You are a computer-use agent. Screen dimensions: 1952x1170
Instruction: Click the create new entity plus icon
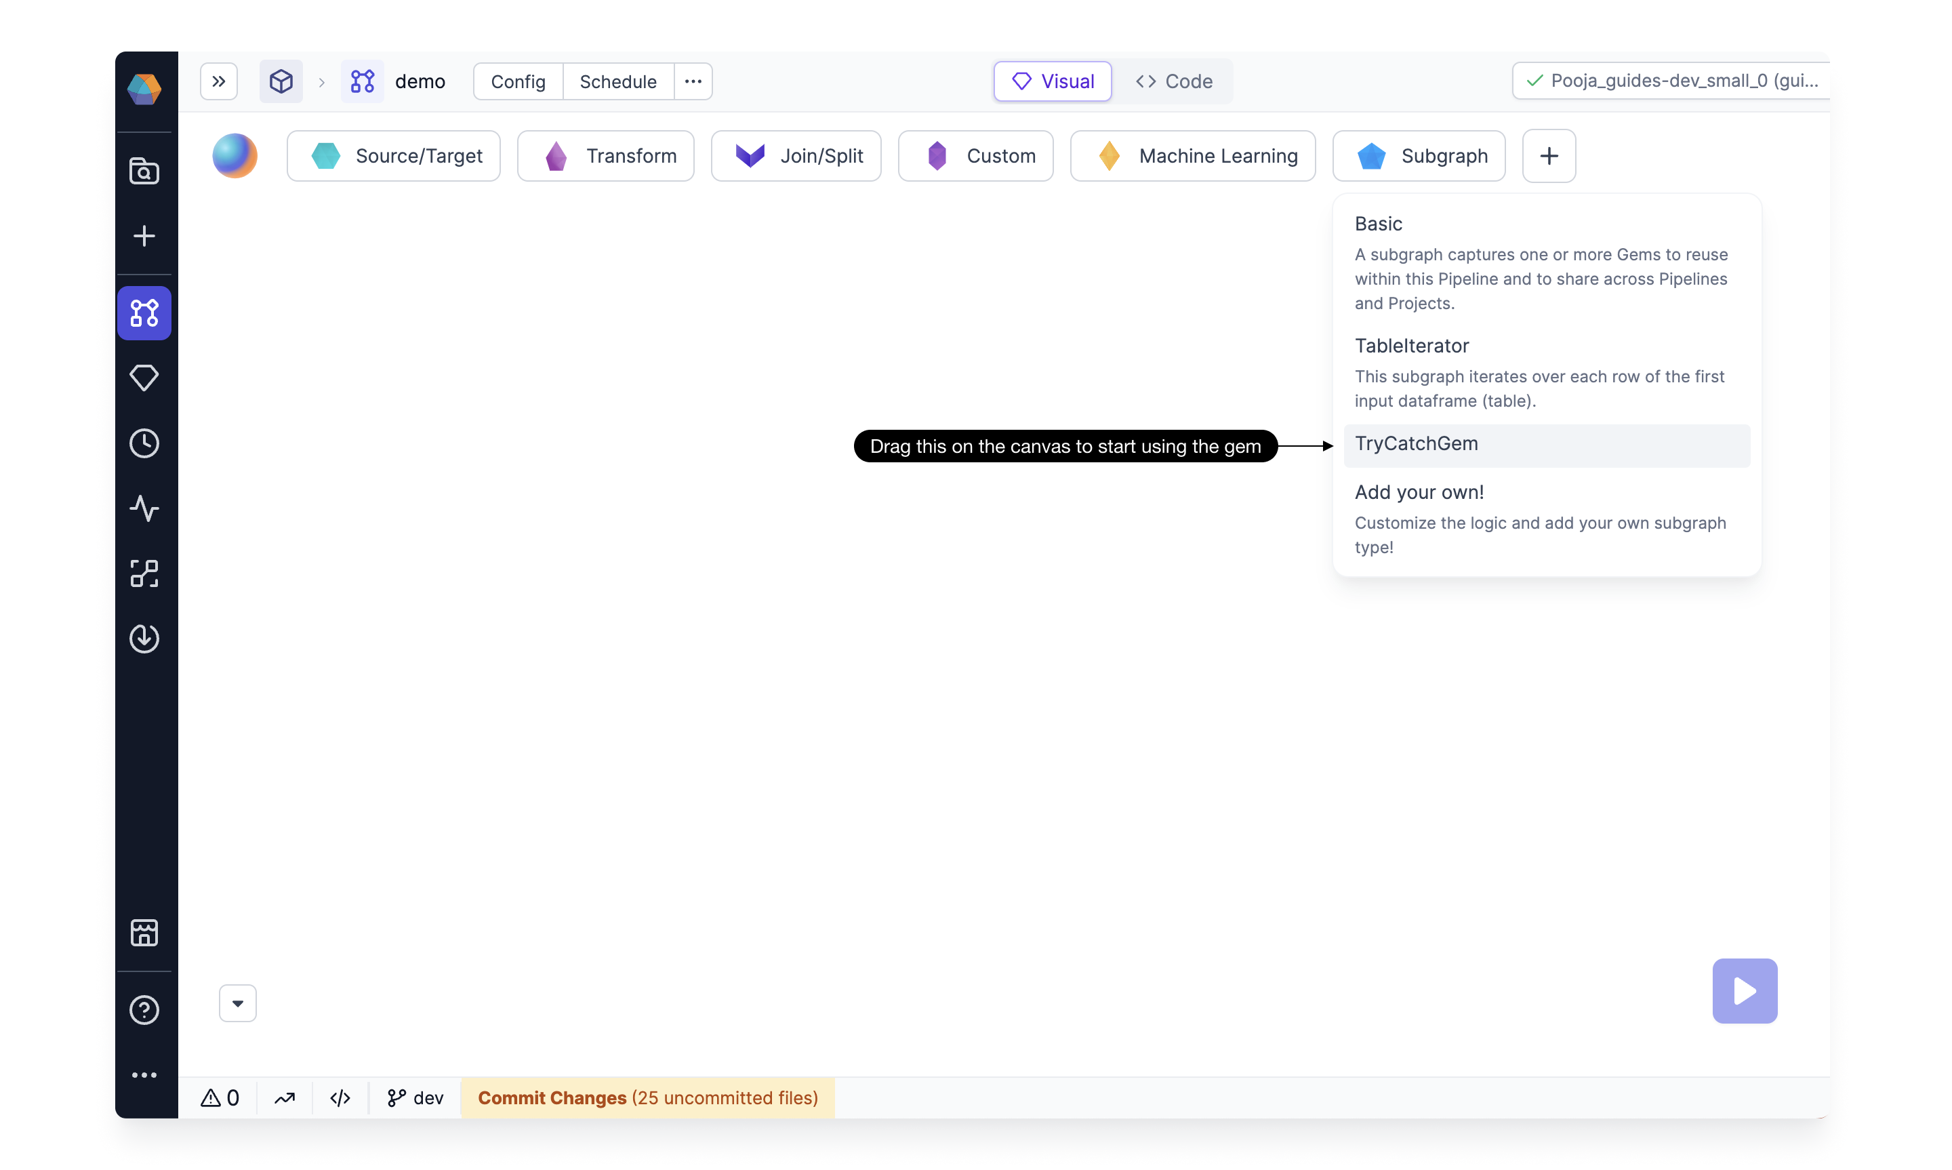(144, 236)
